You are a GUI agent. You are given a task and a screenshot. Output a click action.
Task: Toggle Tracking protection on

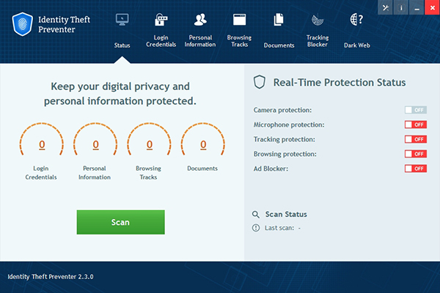[415, 139]
